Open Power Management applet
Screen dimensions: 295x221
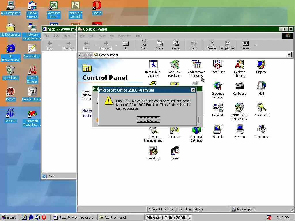click(x=153, y=135)
